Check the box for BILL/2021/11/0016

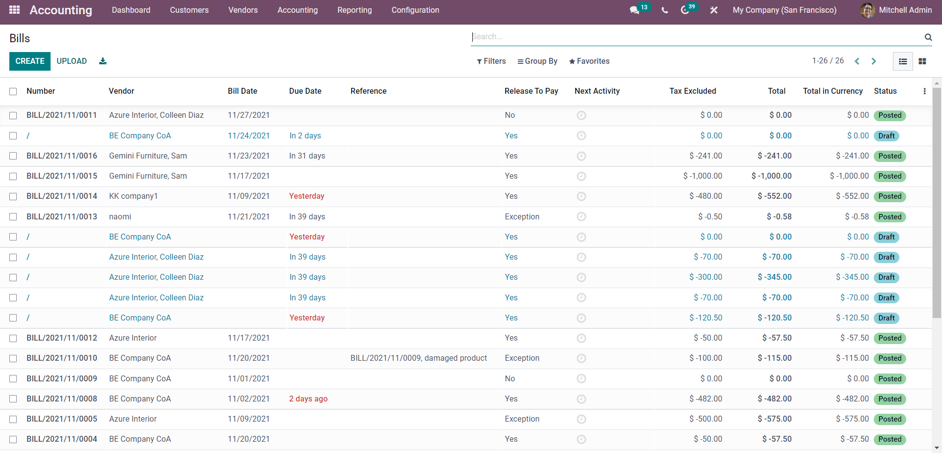tap(13, 156)
